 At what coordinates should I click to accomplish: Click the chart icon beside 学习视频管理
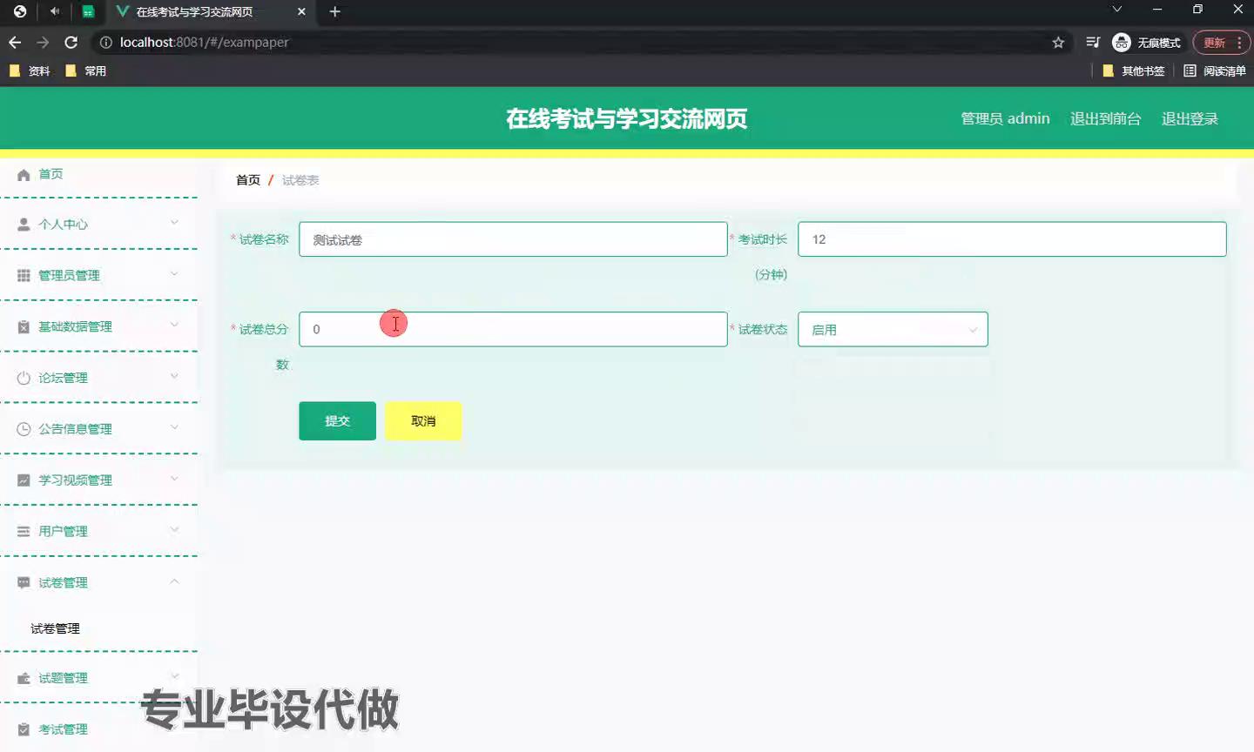click(x=24, y=480)
